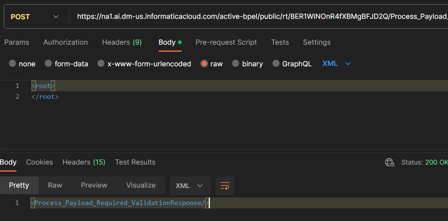The height and width of the screenshot is (221, 448).
Task: Open the response Body tab
Action: coord(8,162)
